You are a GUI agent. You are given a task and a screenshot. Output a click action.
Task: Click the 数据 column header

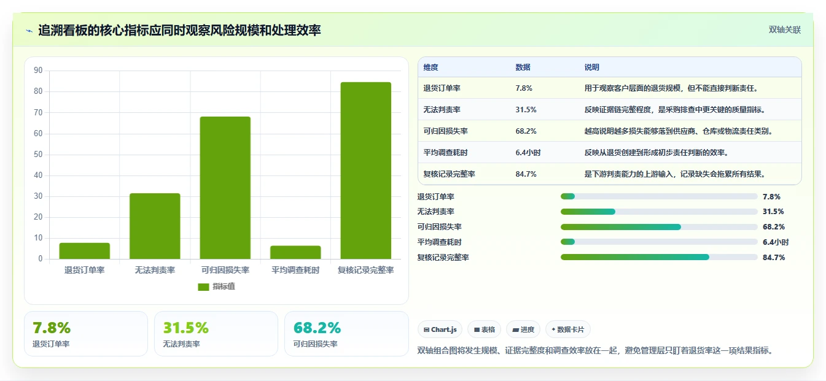[523, 67]
